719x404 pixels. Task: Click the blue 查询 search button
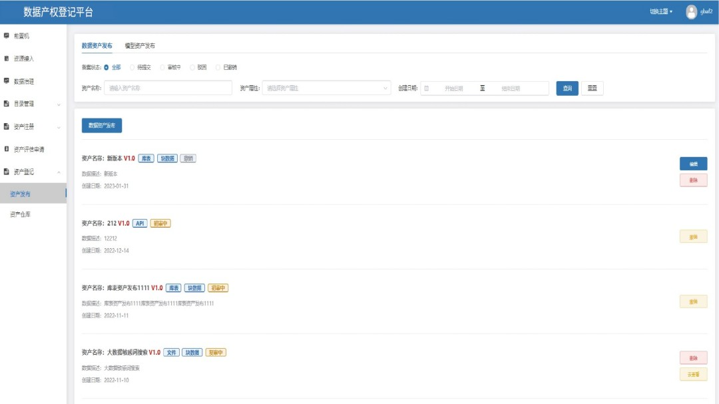567,88
